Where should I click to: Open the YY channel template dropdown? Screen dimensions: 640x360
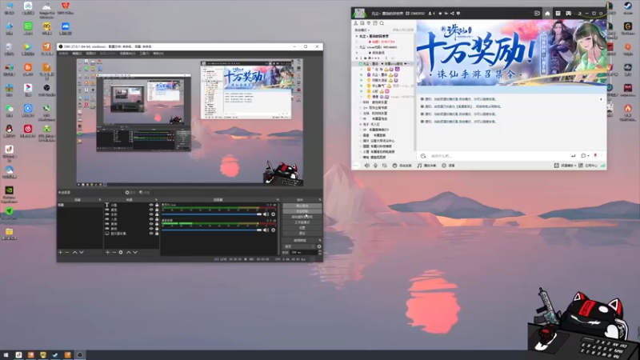point(566,166)
